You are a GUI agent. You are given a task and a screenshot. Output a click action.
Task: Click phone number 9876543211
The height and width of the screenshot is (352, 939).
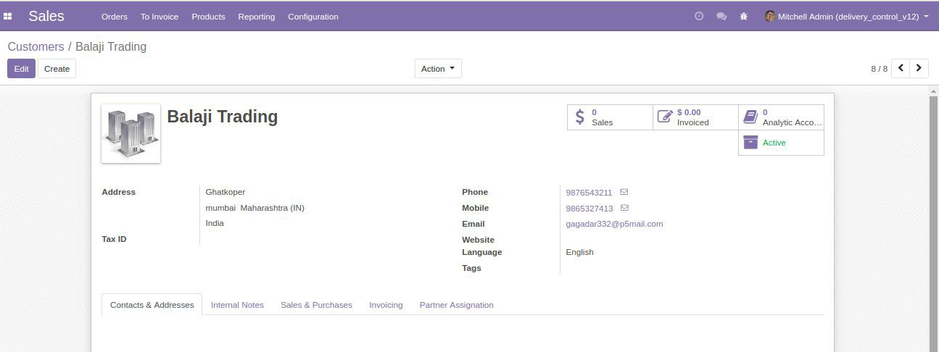tap(589, 193)
